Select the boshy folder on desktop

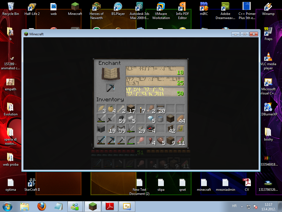click(x=268, y=134)
